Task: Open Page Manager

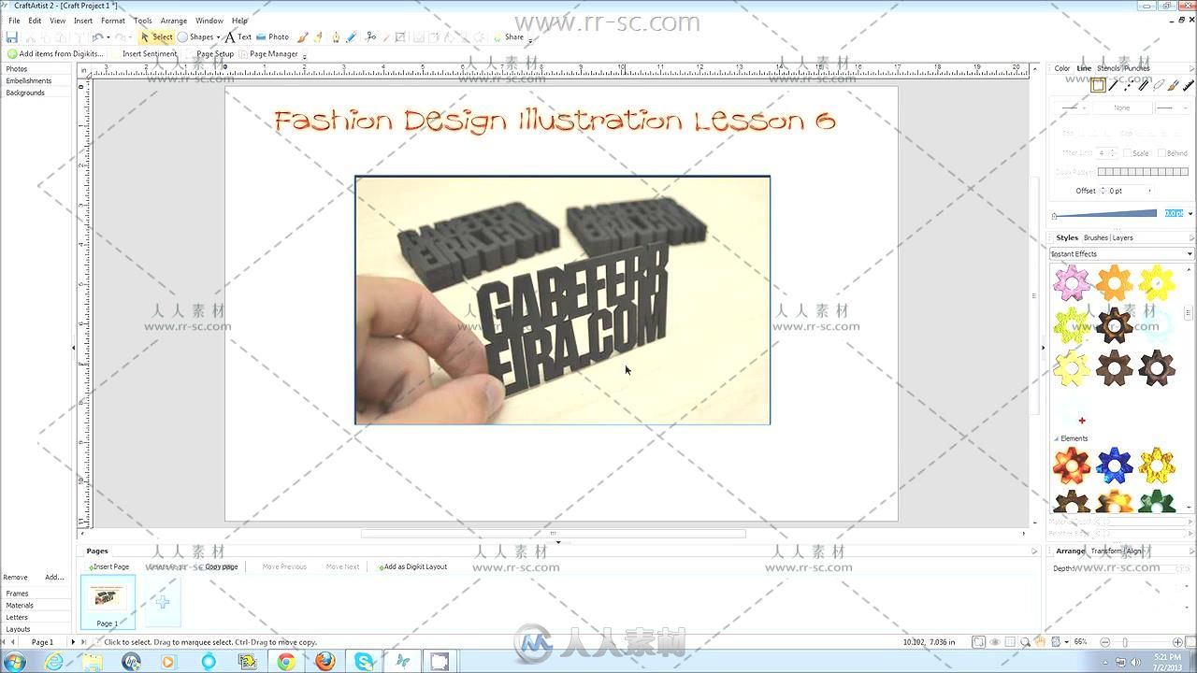Action: tap(269, 54)
